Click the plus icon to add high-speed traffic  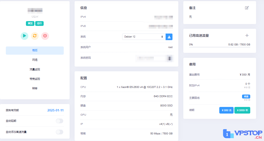click(x=247, y=35)
